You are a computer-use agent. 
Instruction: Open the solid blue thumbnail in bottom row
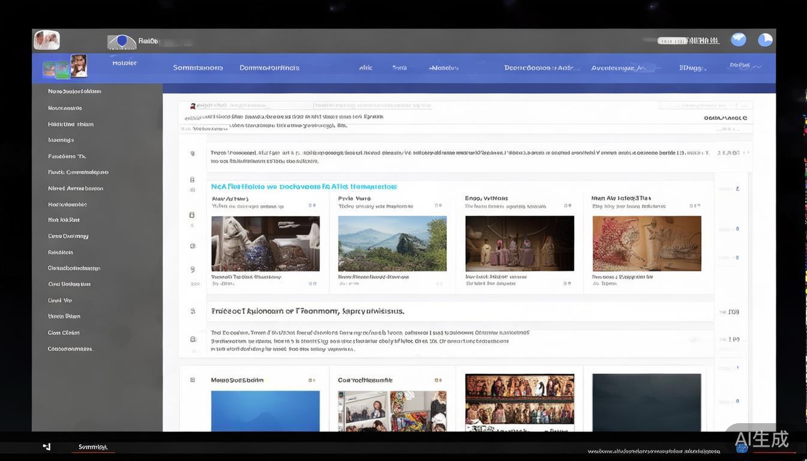click(x=265, y=411)
